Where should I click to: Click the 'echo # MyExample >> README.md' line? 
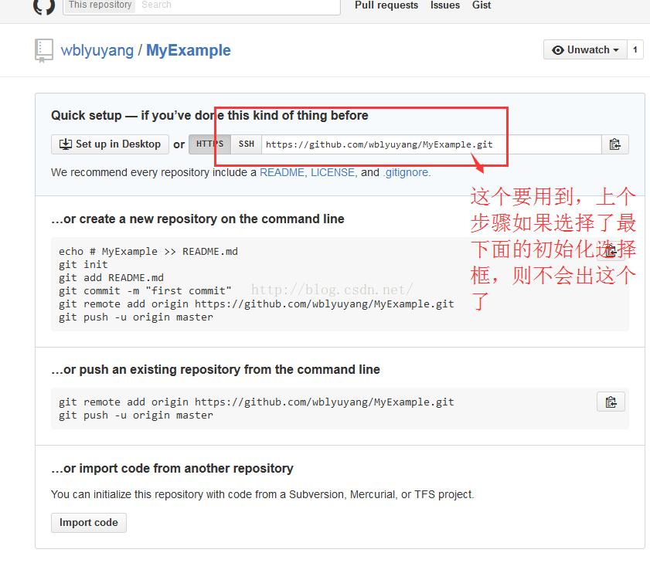pyautogui.click(x=148, y=252)
